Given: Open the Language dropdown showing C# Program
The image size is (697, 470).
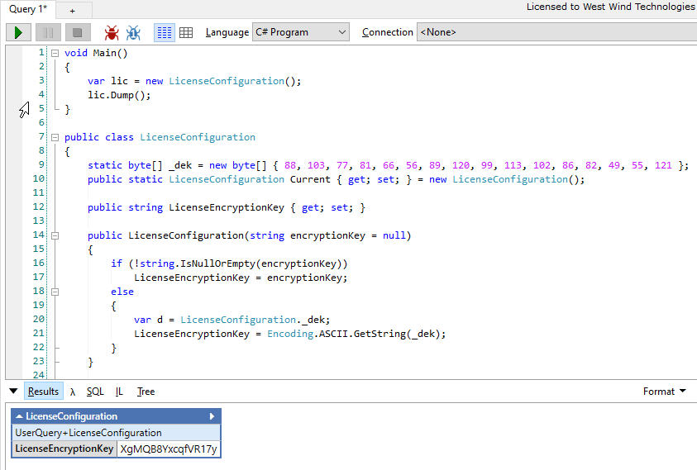Looking at the screenshot, I should click(x=301, y=32).
